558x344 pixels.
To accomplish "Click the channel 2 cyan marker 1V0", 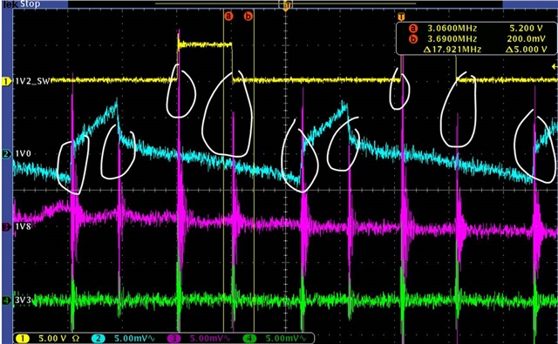I will click(17, 154).
